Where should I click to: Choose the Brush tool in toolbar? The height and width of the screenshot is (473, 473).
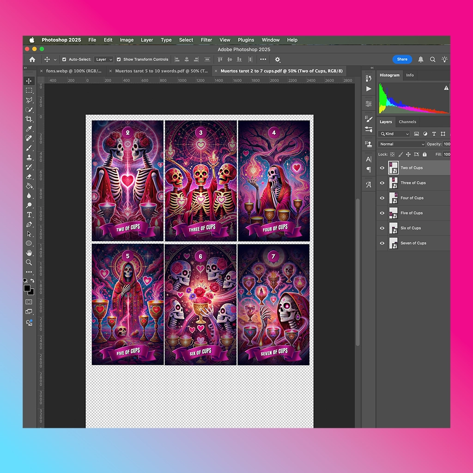pyautogui.click(x=29, y=148)
